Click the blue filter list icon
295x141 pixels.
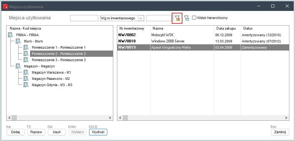point(186,18)
